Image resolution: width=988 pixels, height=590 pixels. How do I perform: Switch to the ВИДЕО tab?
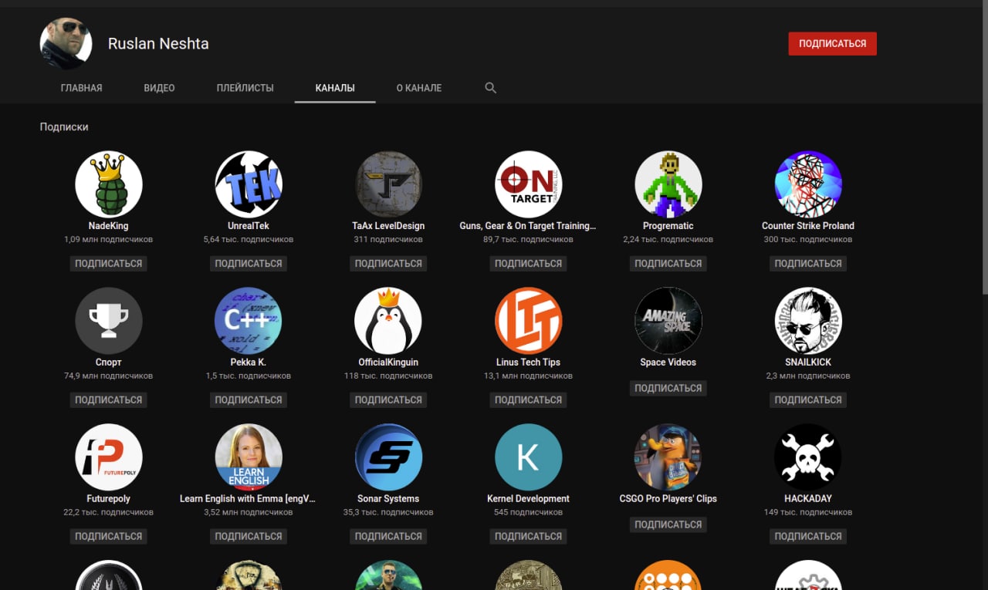pyautogui.click(x=159, y=88)
